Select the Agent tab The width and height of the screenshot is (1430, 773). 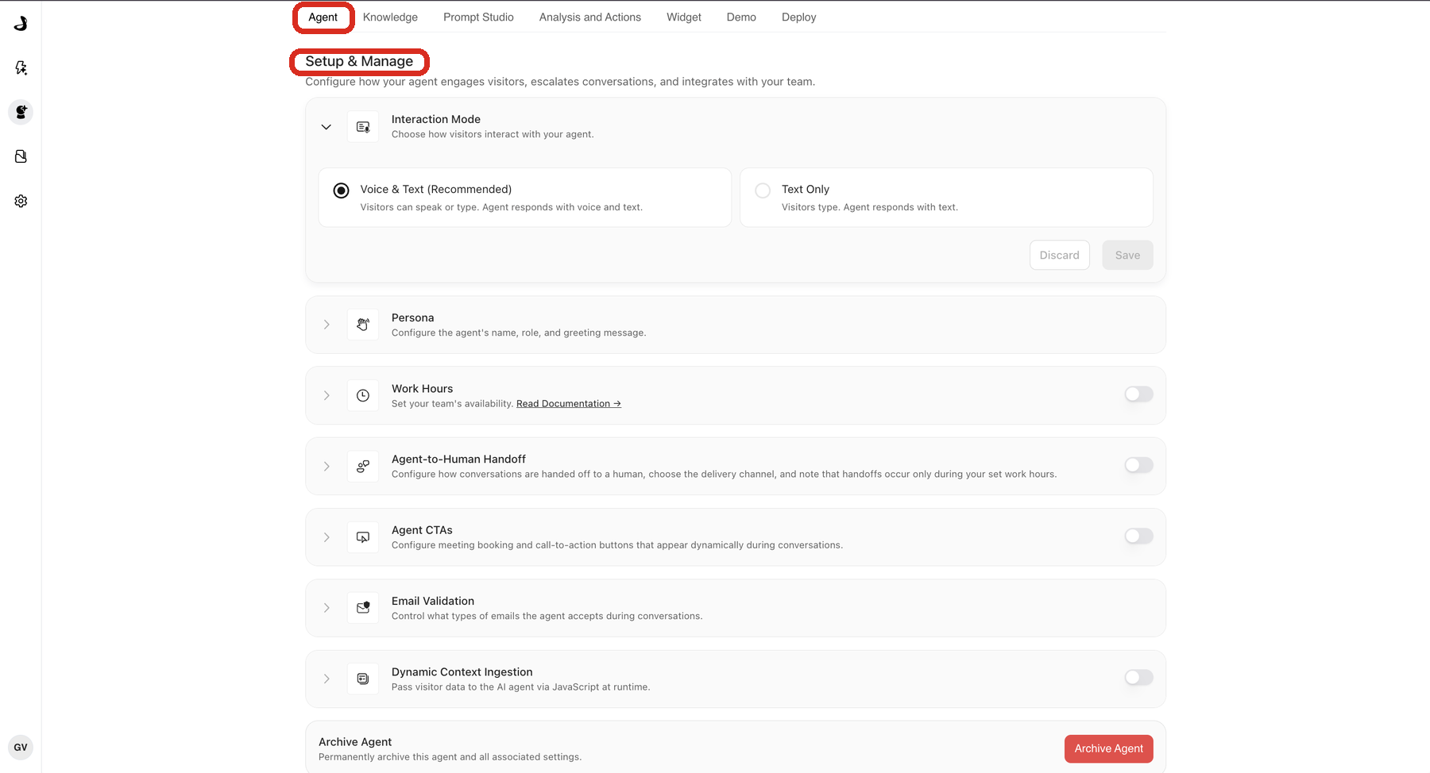pyautogui.click(x=323, y=17)
